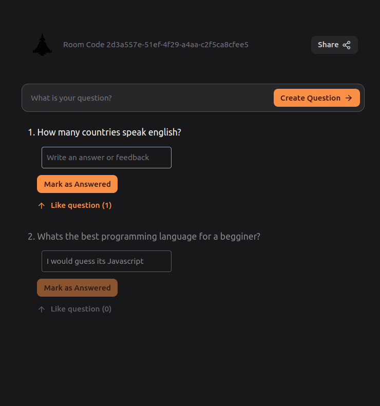Screen dimensions: 380x406
Task: Select the room code UUID text
Action: (177, 45)
